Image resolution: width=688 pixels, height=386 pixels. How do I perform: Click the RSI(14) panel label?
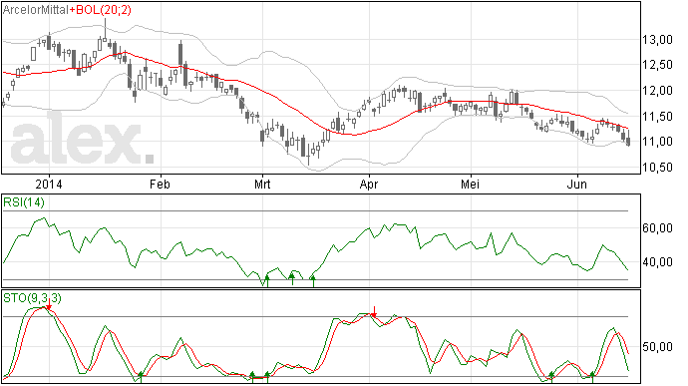pos(24,202)
